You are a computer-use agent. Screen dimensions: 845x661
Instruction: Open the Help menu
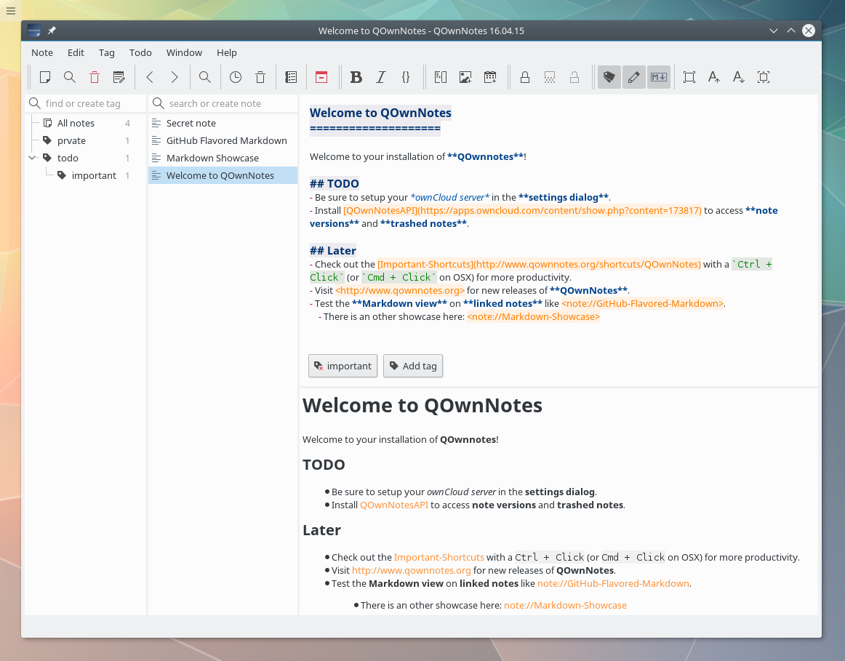tap(227, 53)
